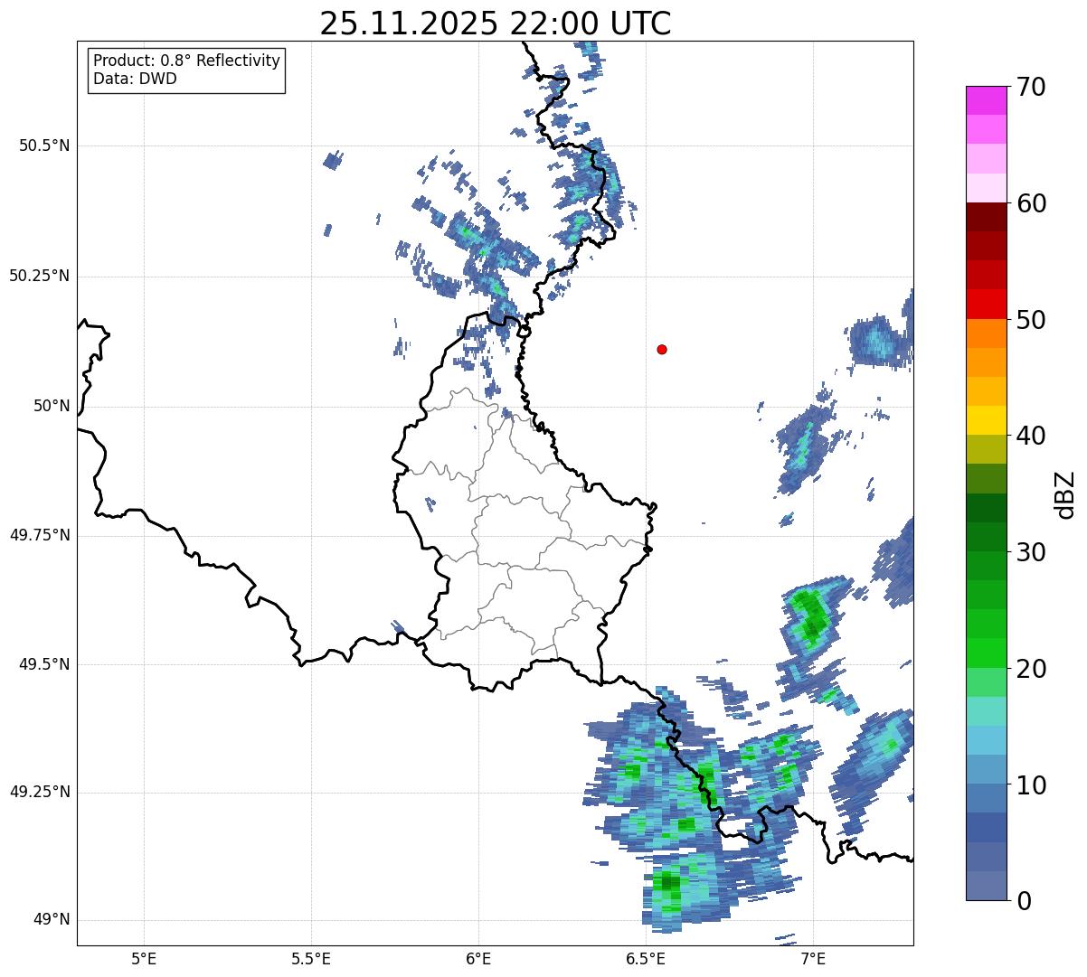Click the plot title 25.11.2025 22:00 UTC
1087x977 pixels.
click(x=496, y=23)
